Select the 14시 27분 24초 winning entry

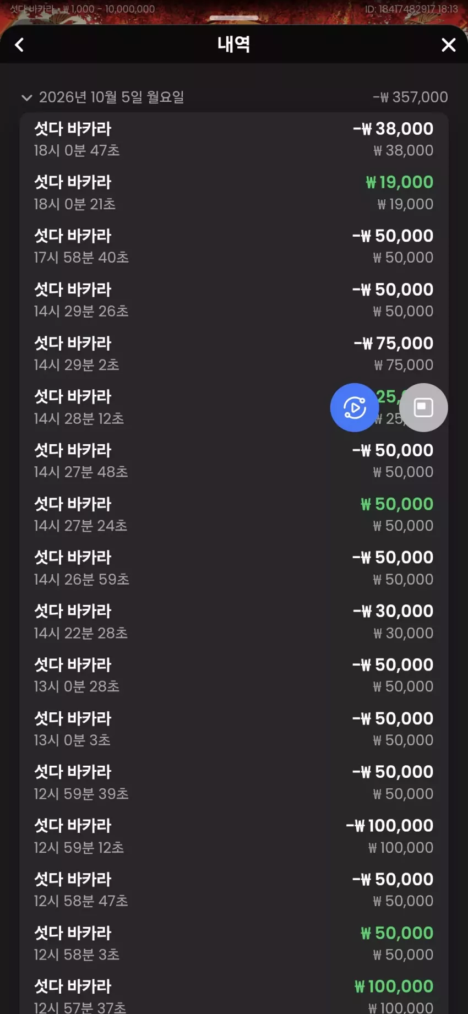234,514
